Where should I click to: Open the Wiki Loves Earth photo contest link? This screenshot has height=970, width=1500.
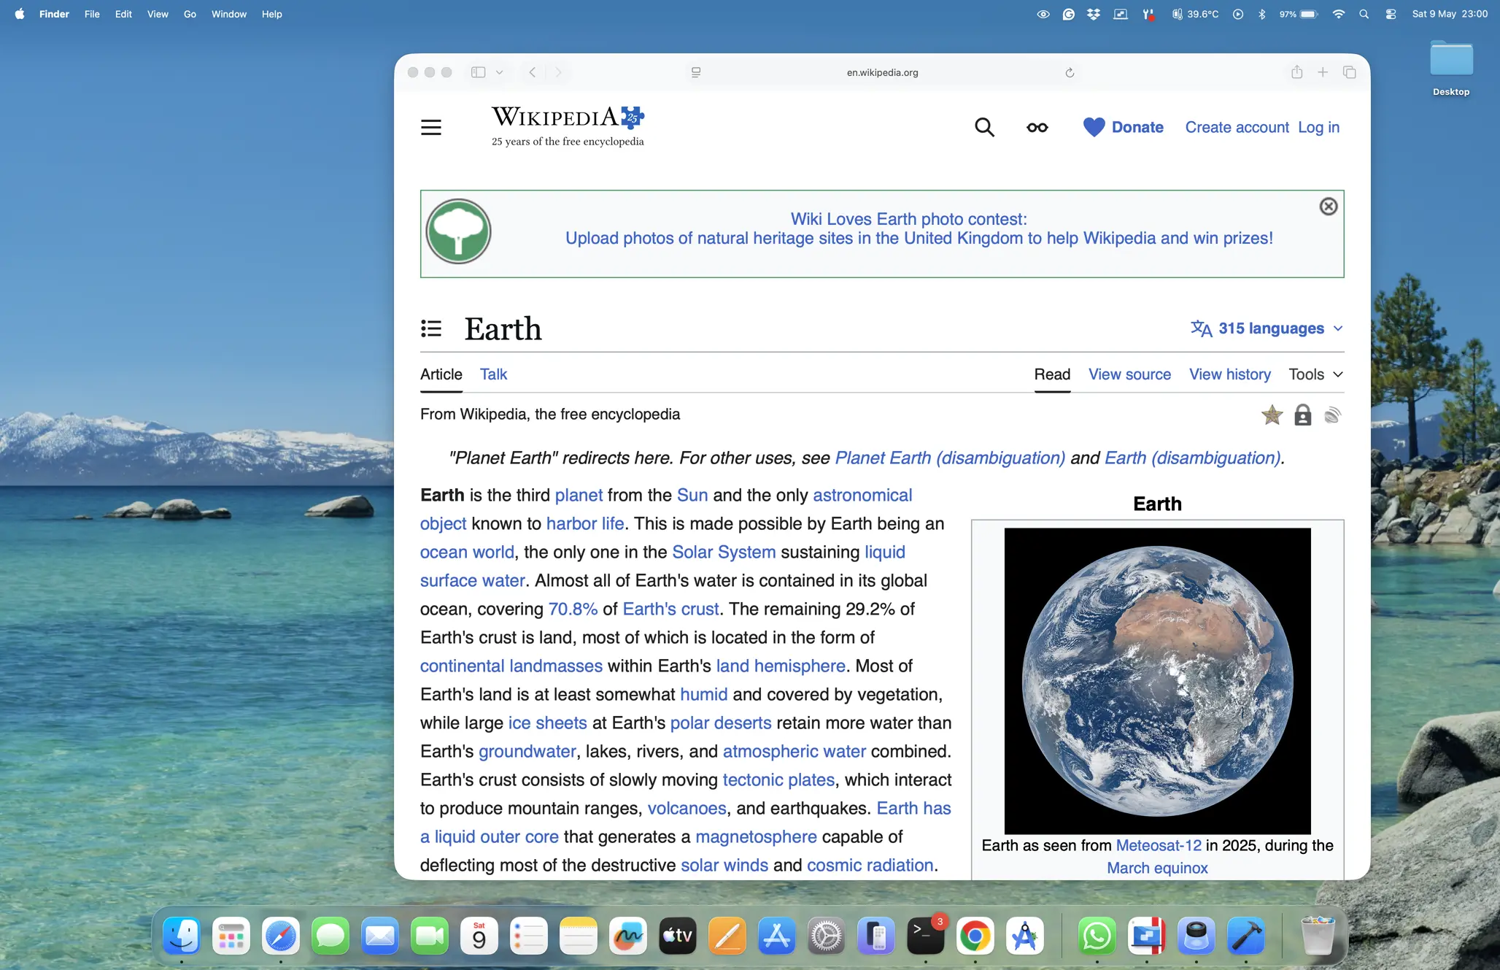[x=908, y=219]
